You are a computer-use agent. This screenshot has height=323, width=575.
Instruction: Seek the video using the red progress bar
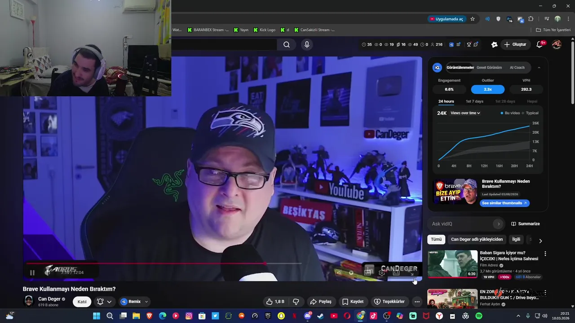point(164,264)
